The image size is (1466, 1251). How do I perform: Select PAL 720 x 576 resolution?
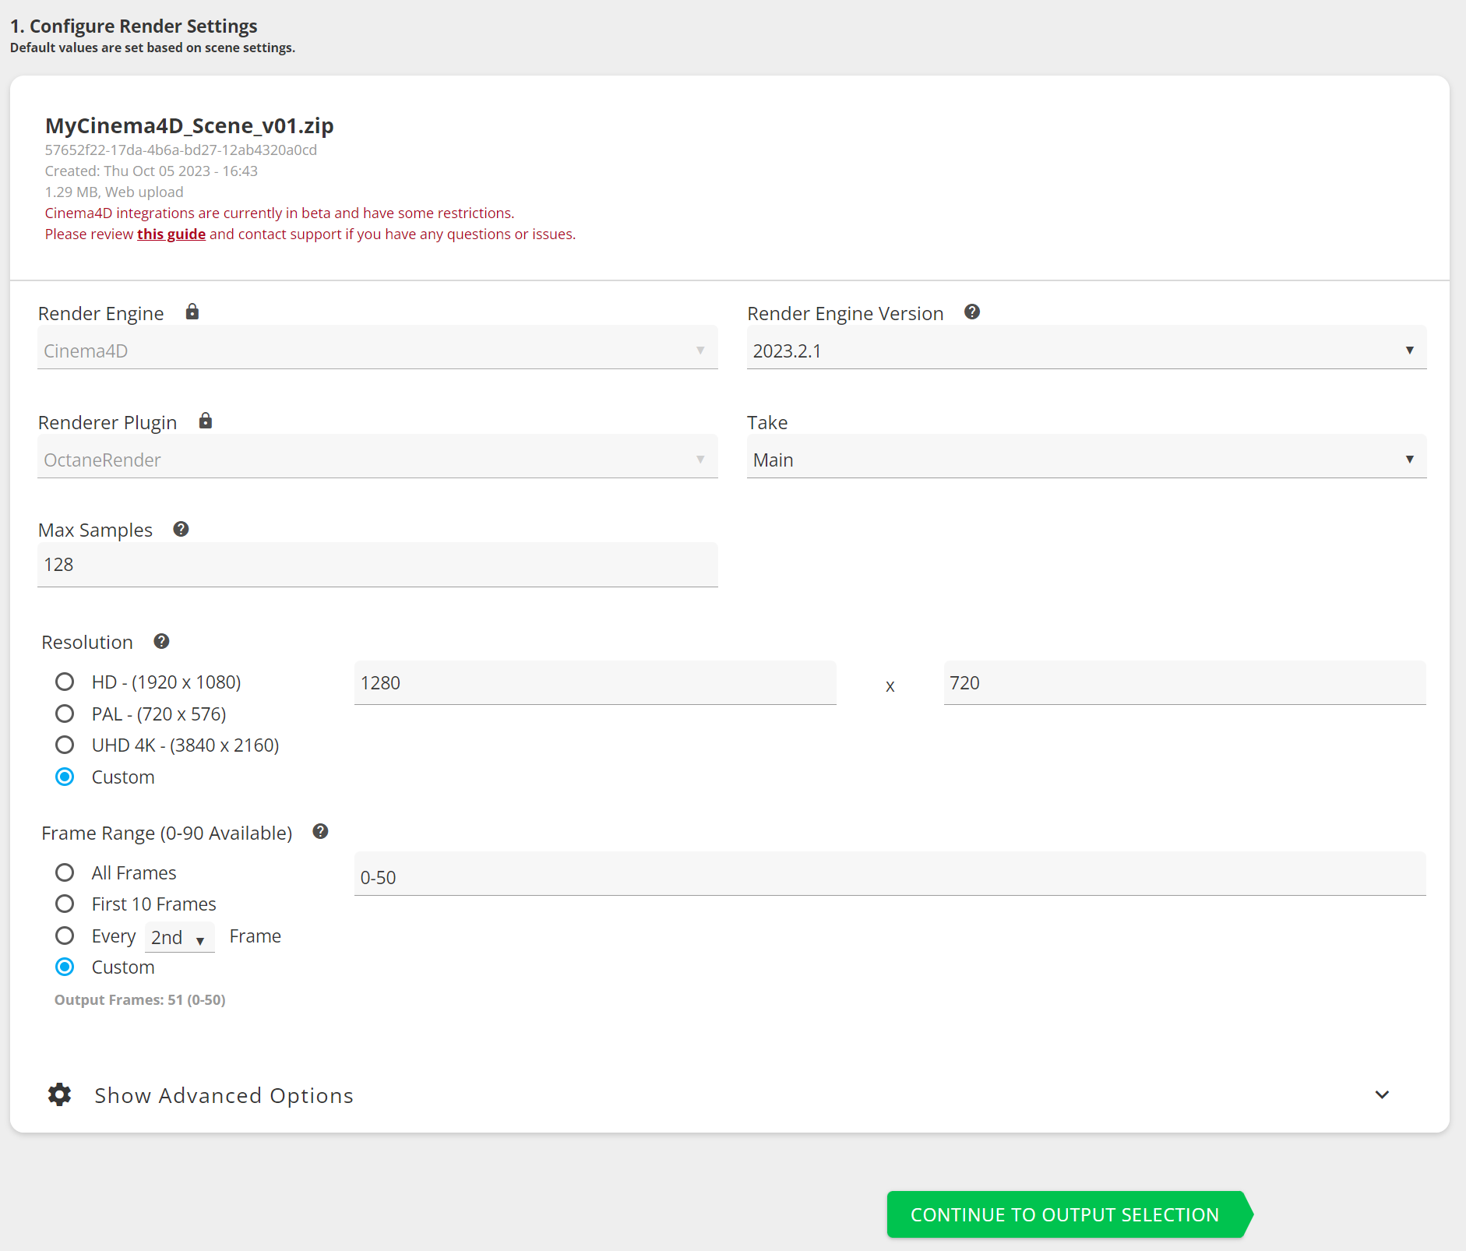[x=65, y=714]
